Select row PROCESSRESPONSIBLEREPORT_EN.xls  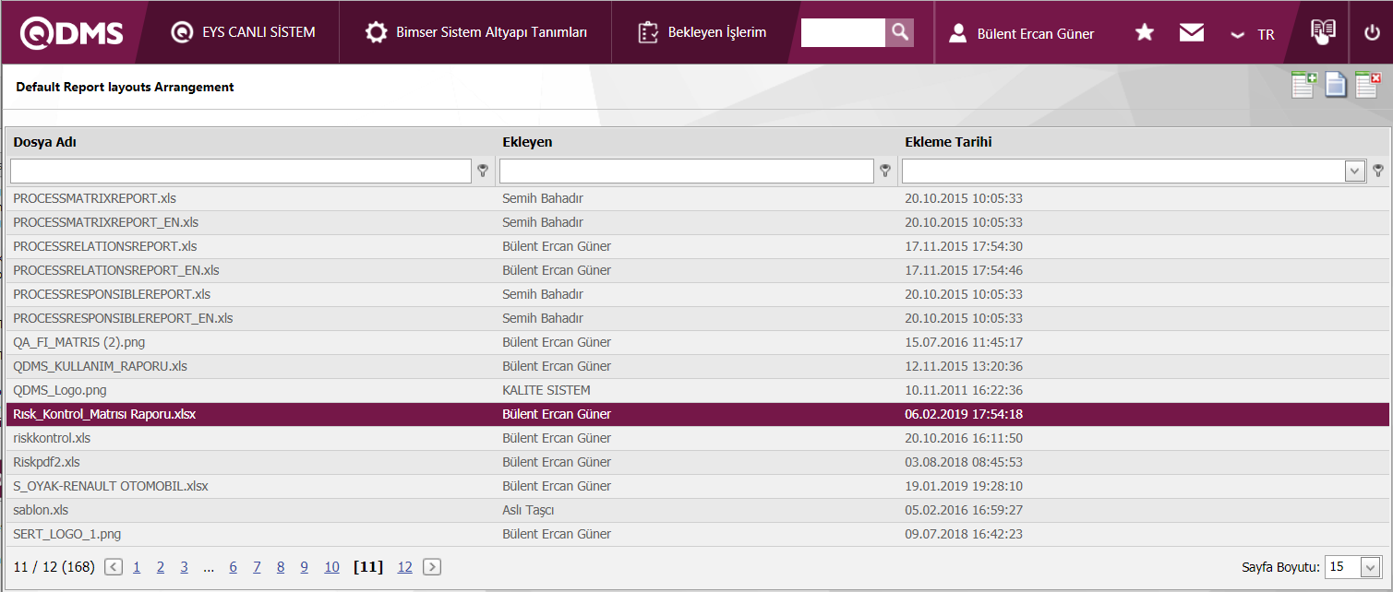697,318
